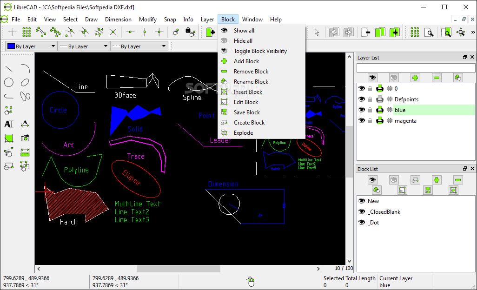Open the color By Layer dropdown
477x290 pixels.
coord(31,46)
